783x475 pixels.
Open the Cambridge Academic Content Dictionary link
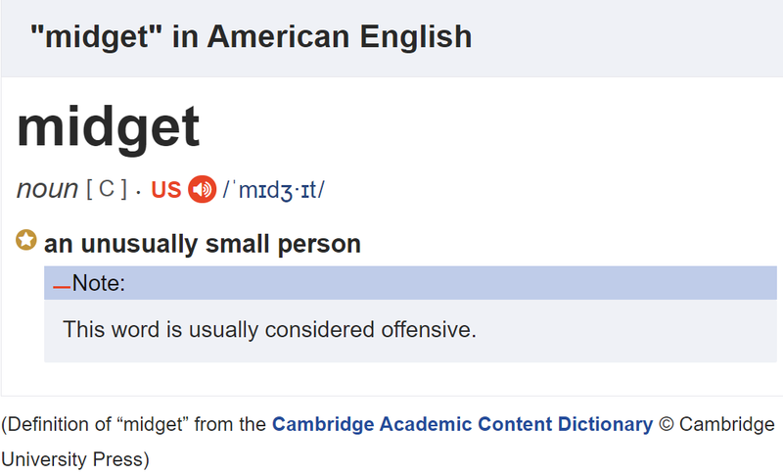pos(462,424)
